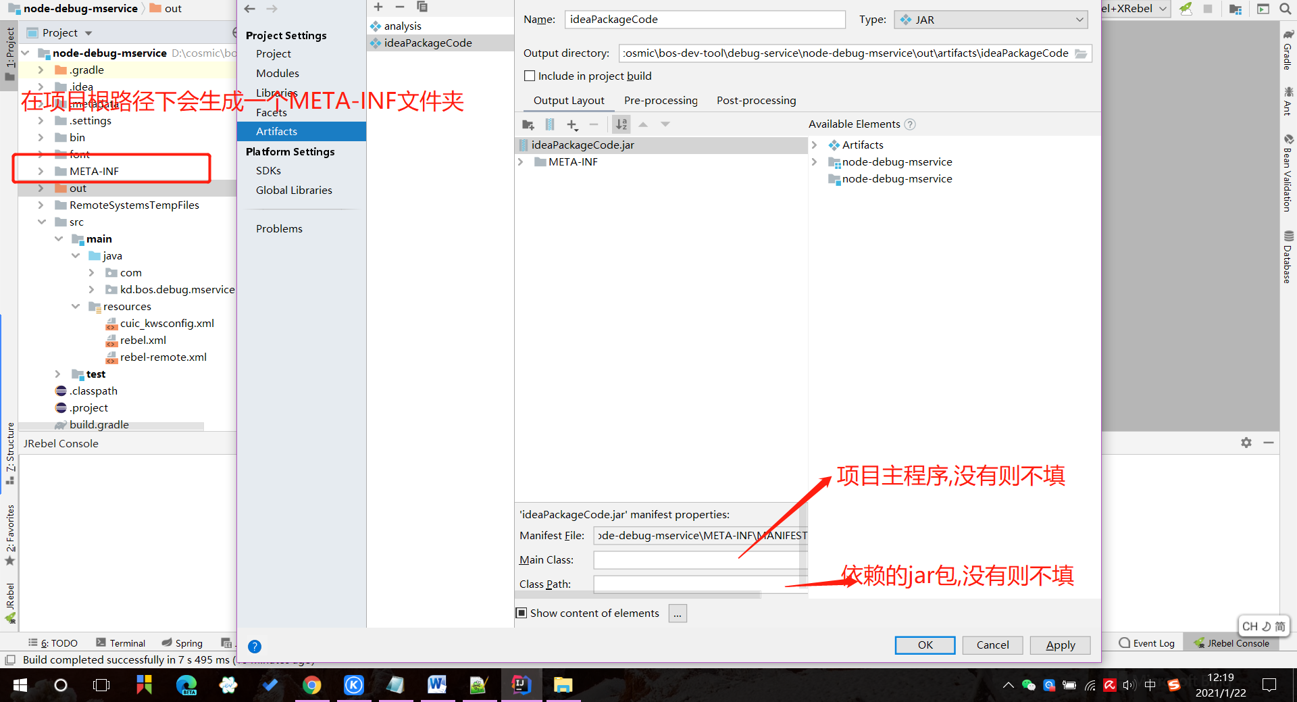
Task: Click the create archive icon in Output Layout toolbar
Action: [550, 124]
